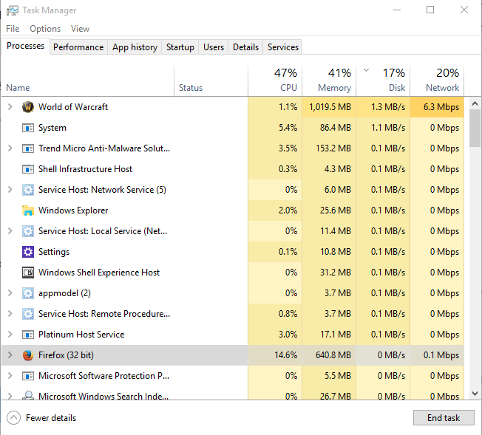Click Firefox's 640.8 MB memory cell
Viewport: 482px width, 435px height.
click(x=329, y=355)
